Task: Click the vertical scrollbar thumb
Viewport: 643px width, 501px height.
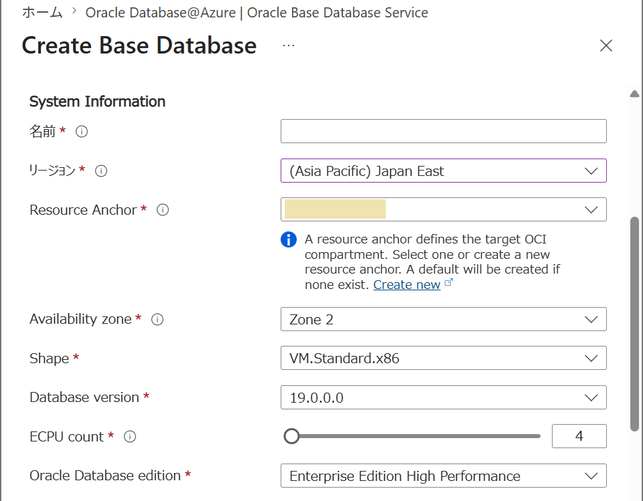Action: pyautogui.click(x=634, y=324)
